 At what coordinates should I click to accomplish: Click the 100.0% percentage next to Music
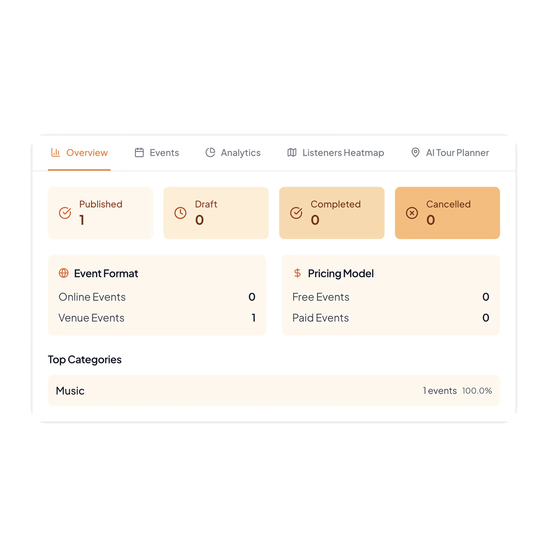pyautogui.click(x=477, y=390)
